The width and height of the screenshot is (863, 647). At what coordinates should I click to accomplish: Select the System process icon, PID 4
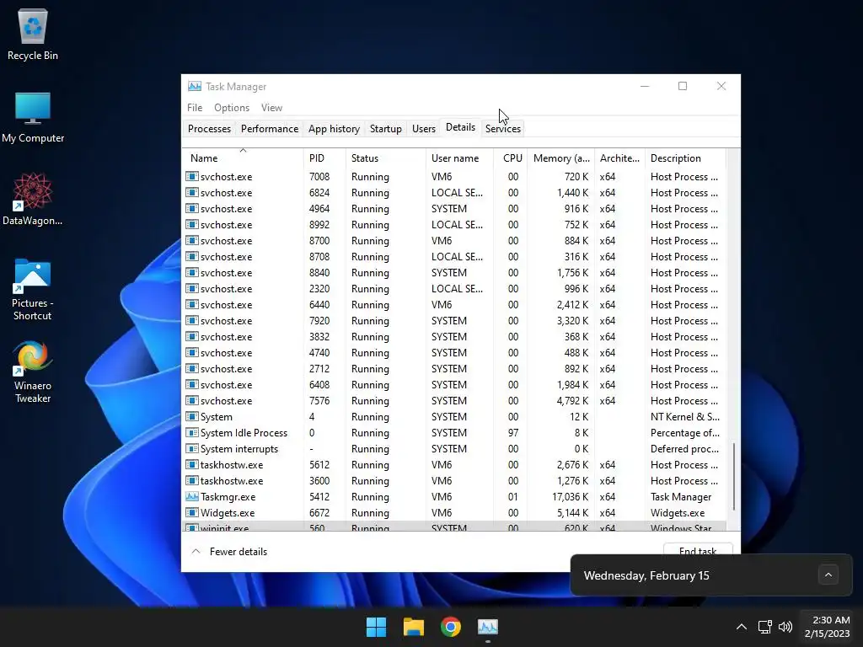click(x=192, y=417)
